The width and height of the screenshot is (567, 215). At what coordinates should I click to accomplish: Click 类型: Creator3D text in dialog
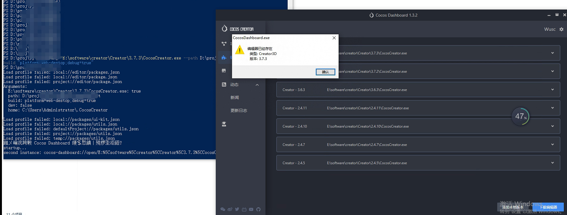click(x=263, y=54)
